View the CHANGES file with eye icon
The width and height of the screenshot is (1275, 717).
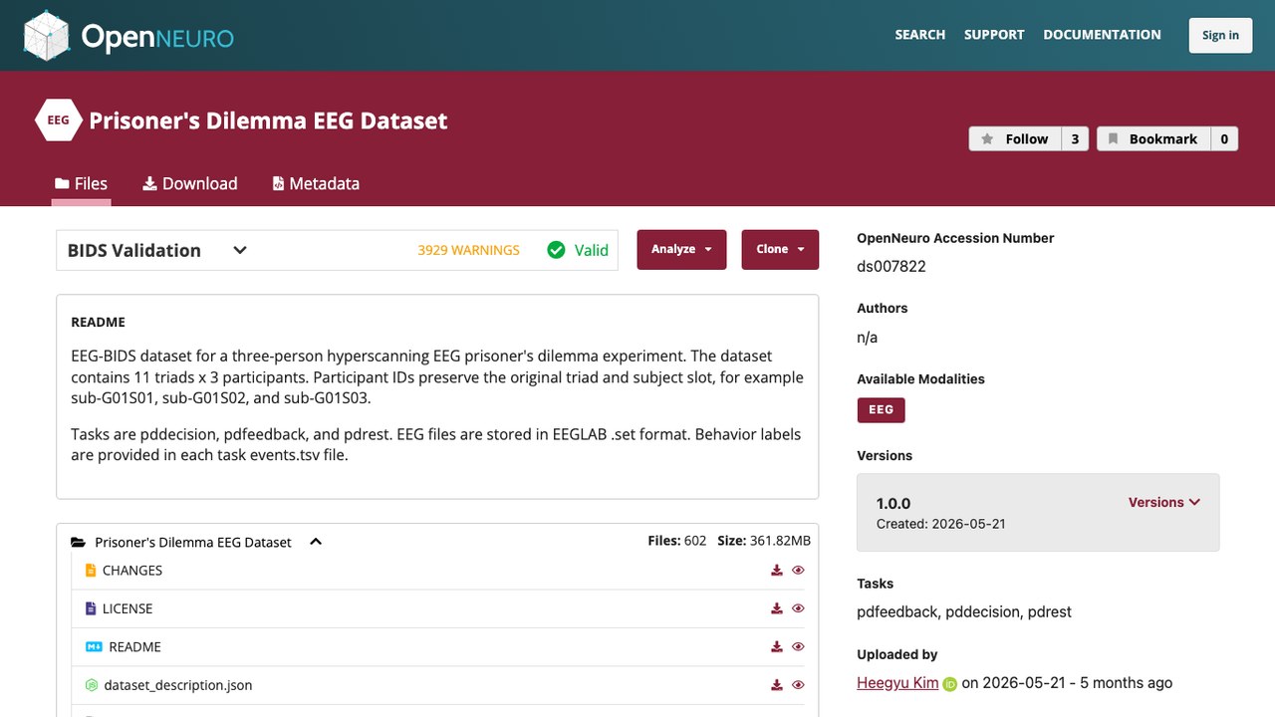[798, 571]
